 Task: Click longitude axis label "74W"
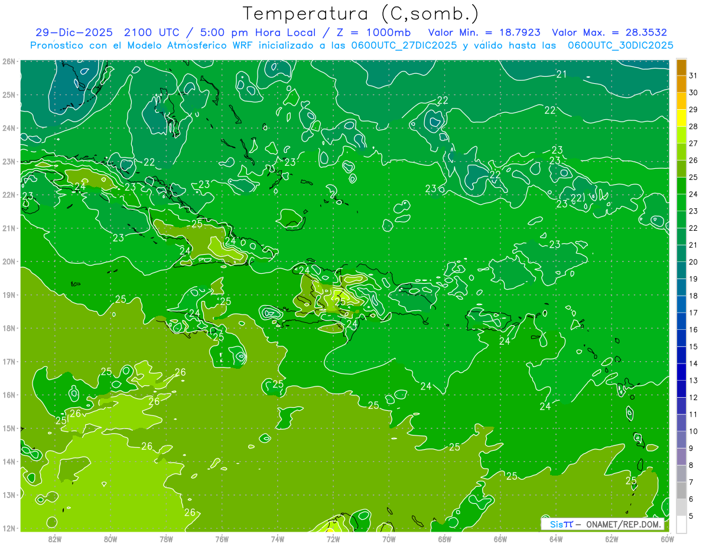[x=278, y=539]
